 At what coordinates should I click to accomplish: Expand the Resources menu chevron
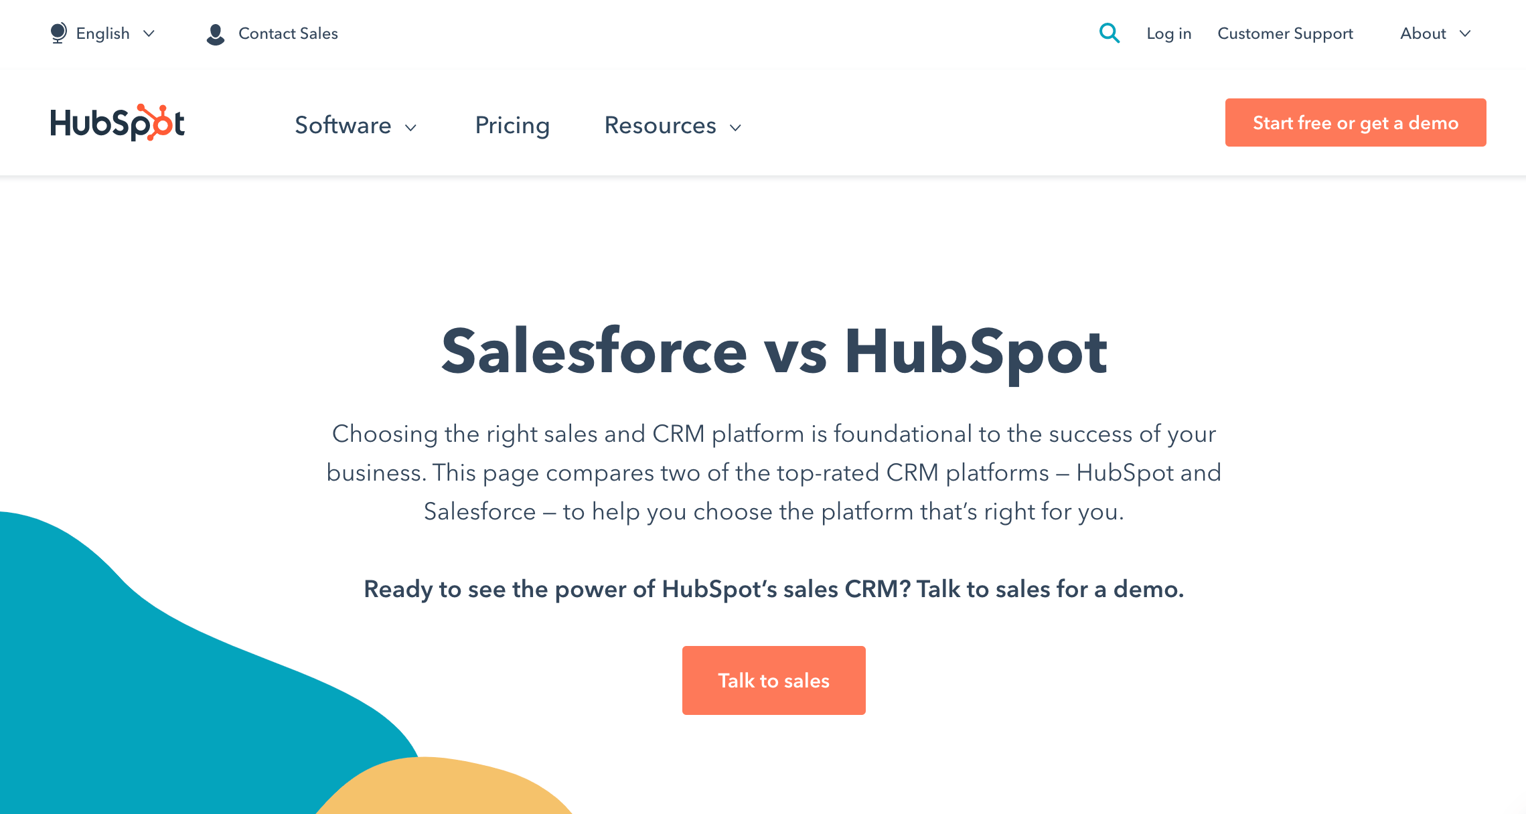pyautogui.click(x=735, y=127)
